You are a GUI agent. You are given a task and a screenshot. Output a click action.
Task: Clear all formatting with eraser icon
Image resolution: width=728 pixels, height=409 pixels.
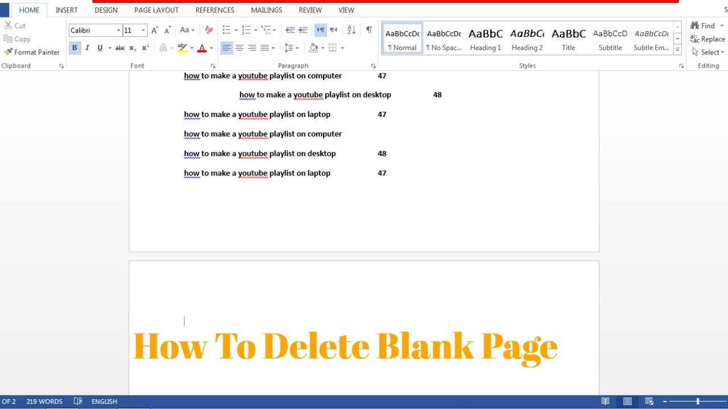209,30
